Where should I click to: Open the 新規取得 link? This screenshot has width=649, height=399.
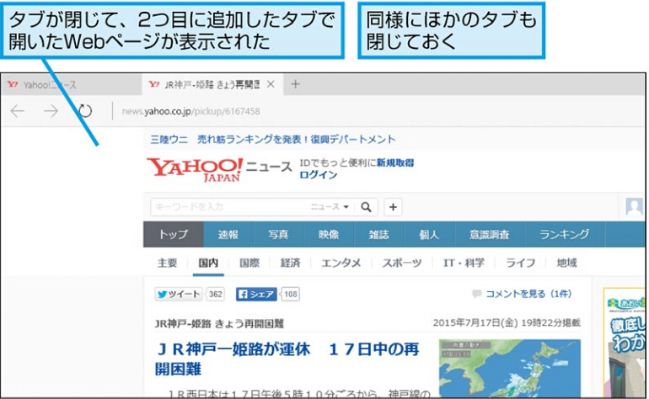394,163
